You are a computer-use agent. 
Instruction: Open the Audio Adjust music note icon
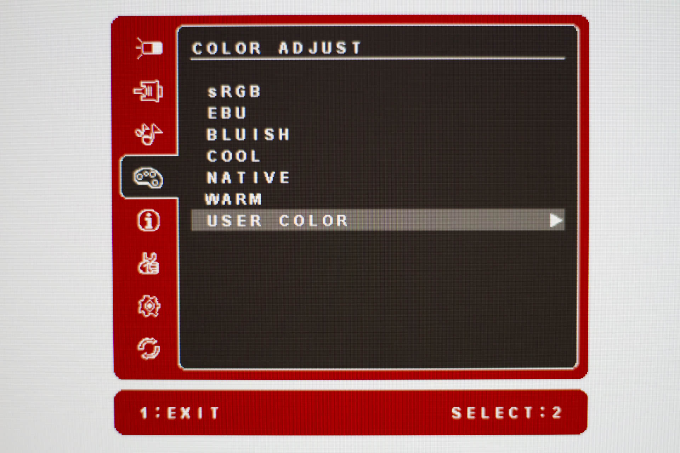pos(148,134)
